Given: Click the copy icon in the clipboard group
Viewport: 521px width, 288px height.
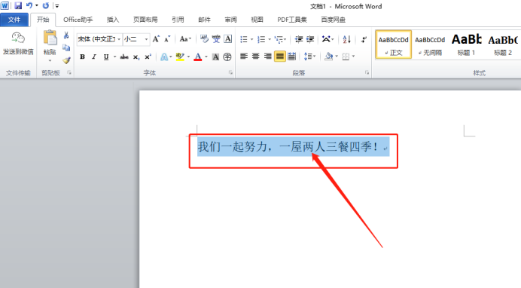Looking at the screenshot, I should tap(66, 47).
